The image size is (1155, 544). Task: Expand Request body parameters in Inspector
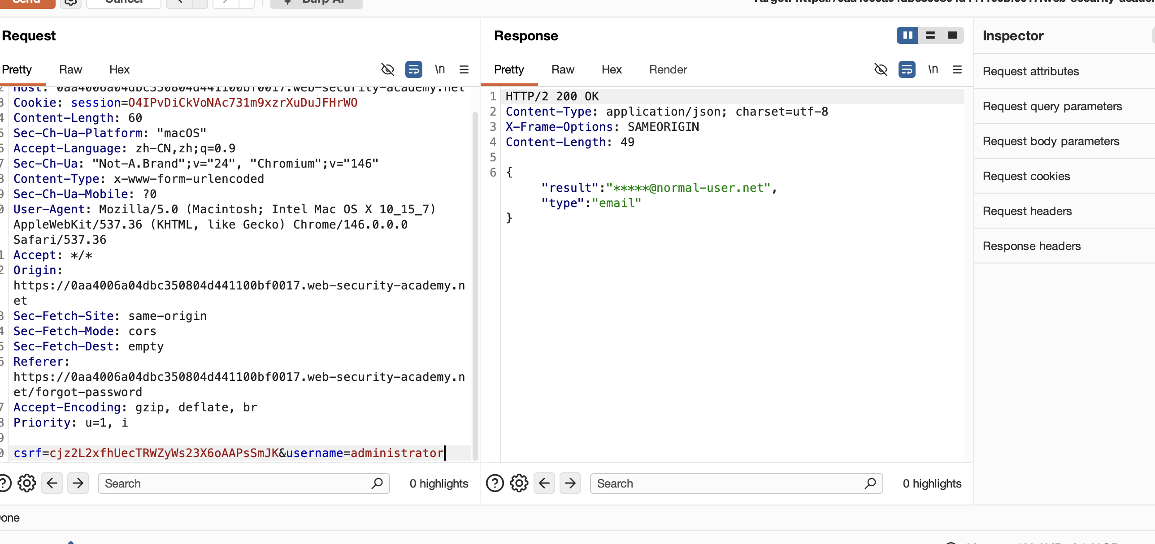pyautogui.click(x=1051, y=141)
